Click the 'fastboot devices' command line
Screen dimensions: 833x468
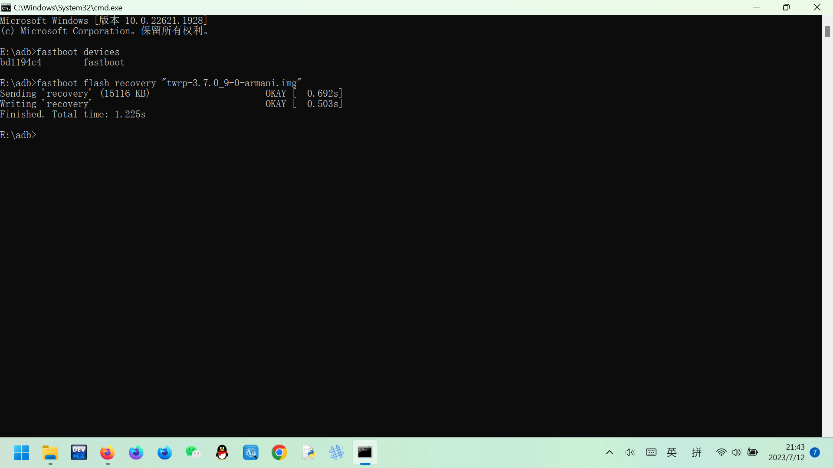pos(60,52)
